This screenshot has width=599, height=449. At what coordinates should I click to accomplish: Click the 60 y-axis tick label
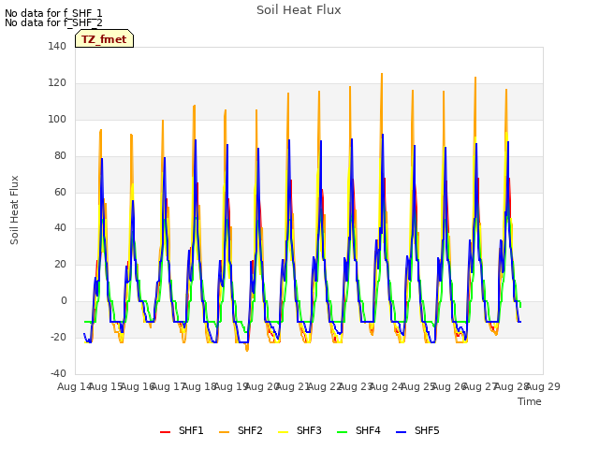click(60, 192)
